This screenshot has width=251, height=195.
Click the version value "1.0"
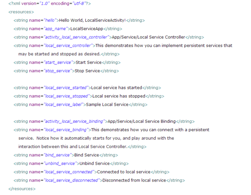point(44,3)
